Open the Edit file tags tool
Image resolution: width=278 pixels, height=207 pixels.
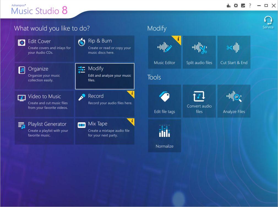165,101
